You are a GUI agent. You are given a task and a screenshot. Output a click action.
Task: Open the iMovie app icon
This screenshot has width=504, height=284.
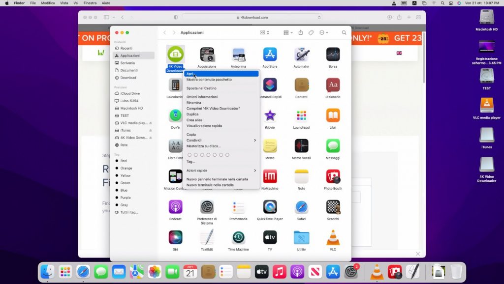pos(270,116)
